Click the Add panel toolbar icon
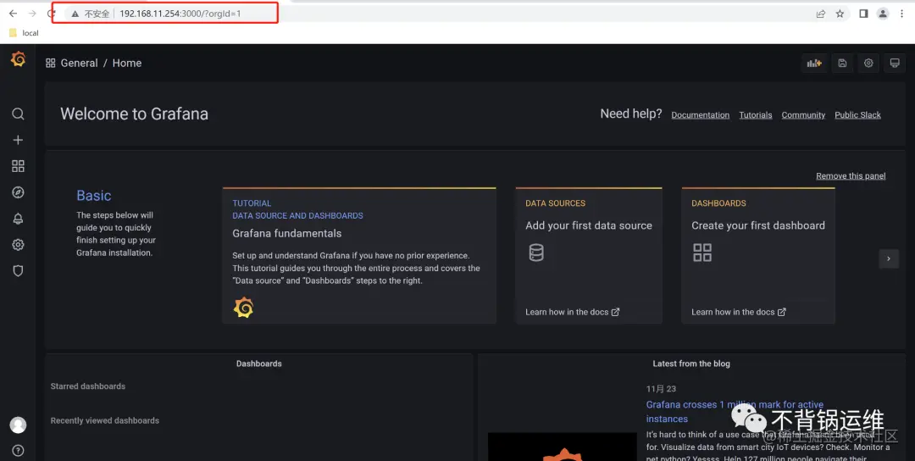Screen dimensions: 915x461 click(x=814, y=63)
